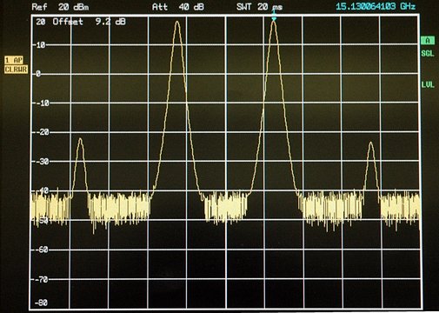The image size is (439, 313).
Task: Click the LVL status indicator
Action: tap(428, 84)
